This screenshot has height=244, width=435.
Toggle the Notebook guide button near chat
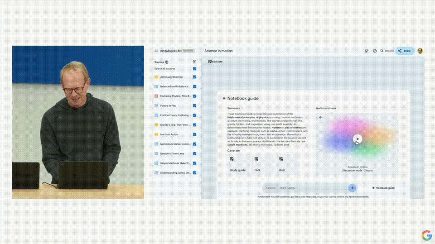[383, 188]
